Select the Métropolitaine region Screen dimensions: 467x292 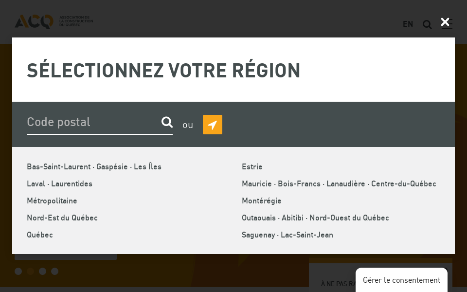[52, 201]
